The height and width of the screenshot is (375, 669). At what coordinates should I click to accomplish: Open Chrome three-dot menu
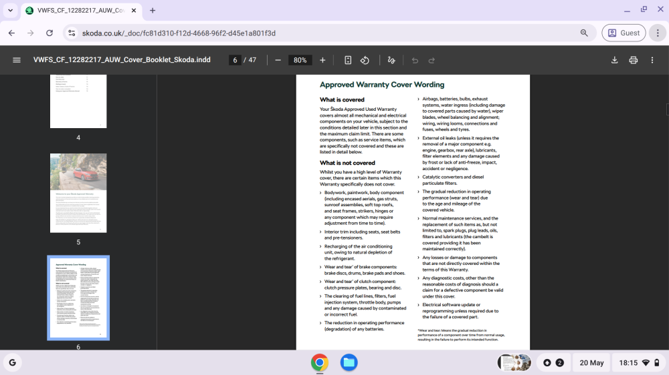pos(658,33)
